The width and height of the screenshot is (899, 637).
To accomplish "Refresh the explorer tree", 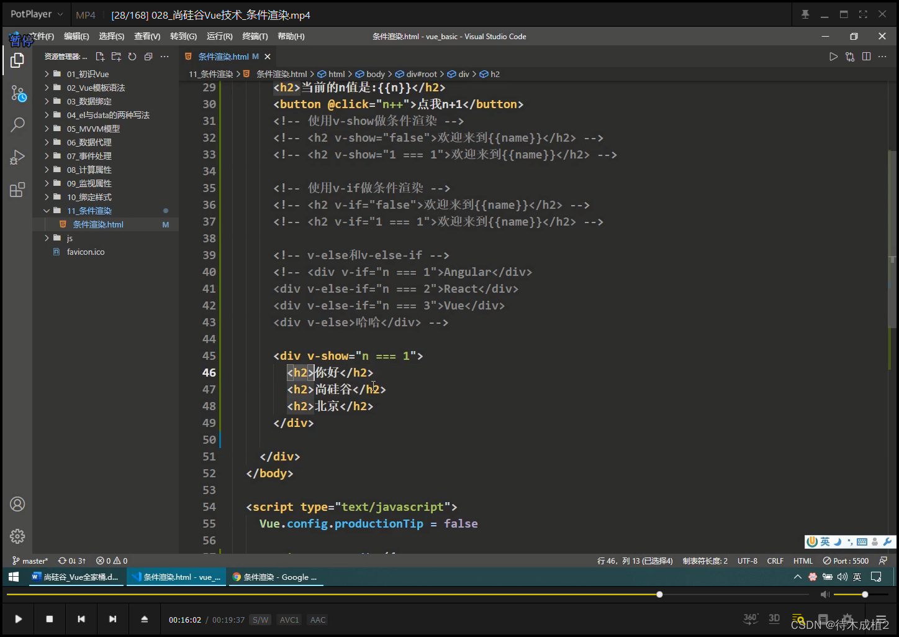I will 132,57.
